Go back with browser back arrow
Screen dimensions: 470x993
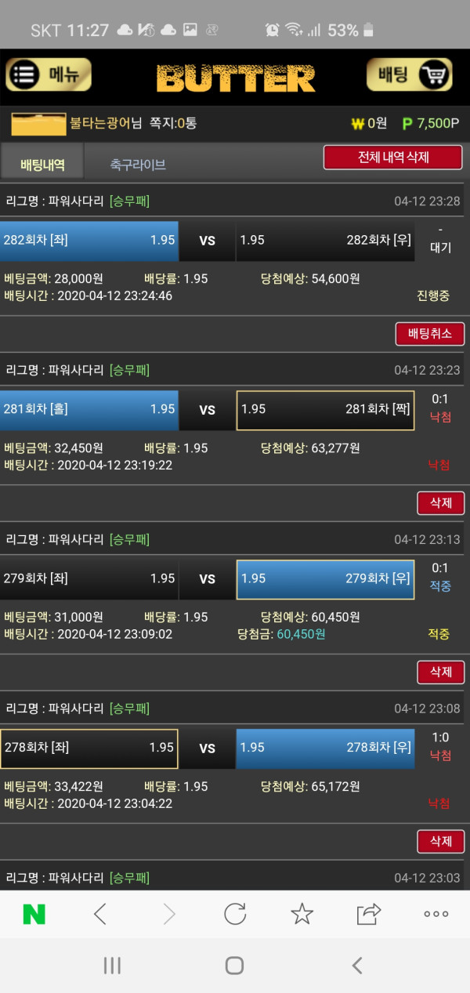tap(100, 914)
